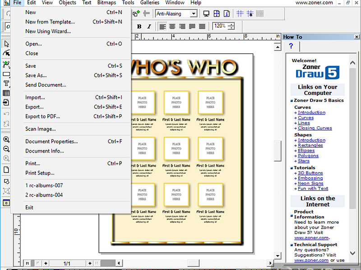Open the 3D Buttons tutorial link
The height and width of the screenshot is (270, 361).
point(310,173)
